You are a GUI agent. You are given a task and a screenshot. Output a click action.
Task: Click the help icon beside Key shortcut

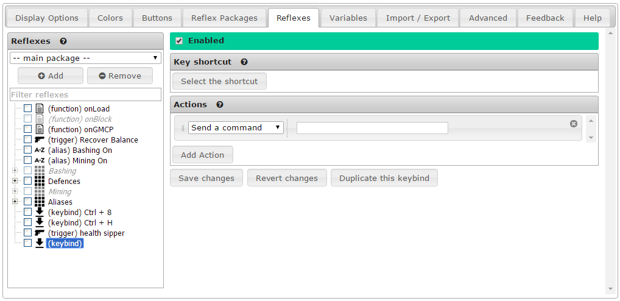pyautogui.click(x=244, y=62)
